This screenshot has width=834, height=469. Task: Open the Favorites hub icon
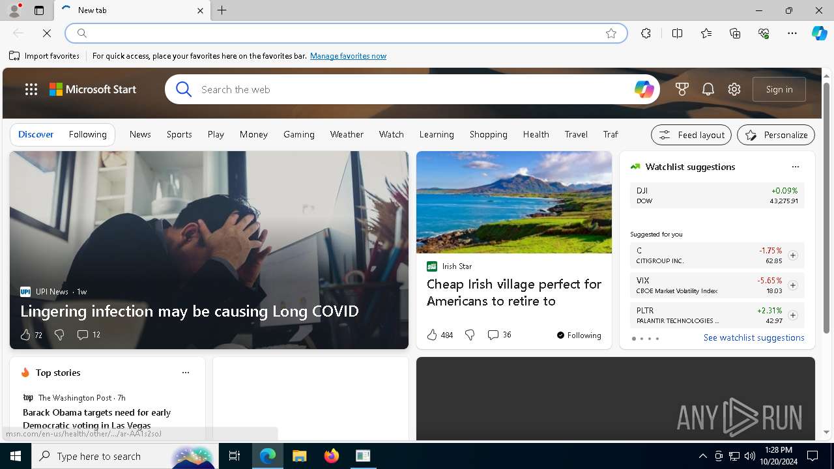tap(706, 33)
